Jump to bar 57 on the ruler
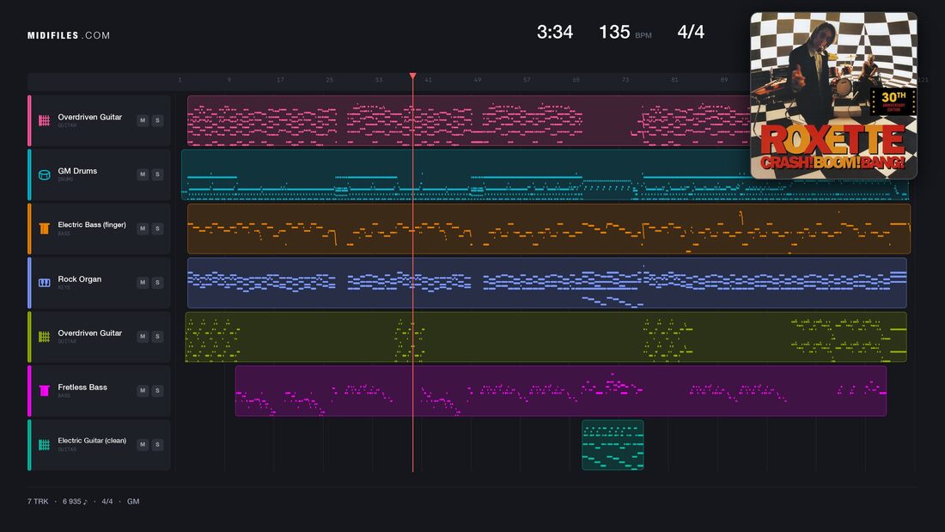 point(527,80)
